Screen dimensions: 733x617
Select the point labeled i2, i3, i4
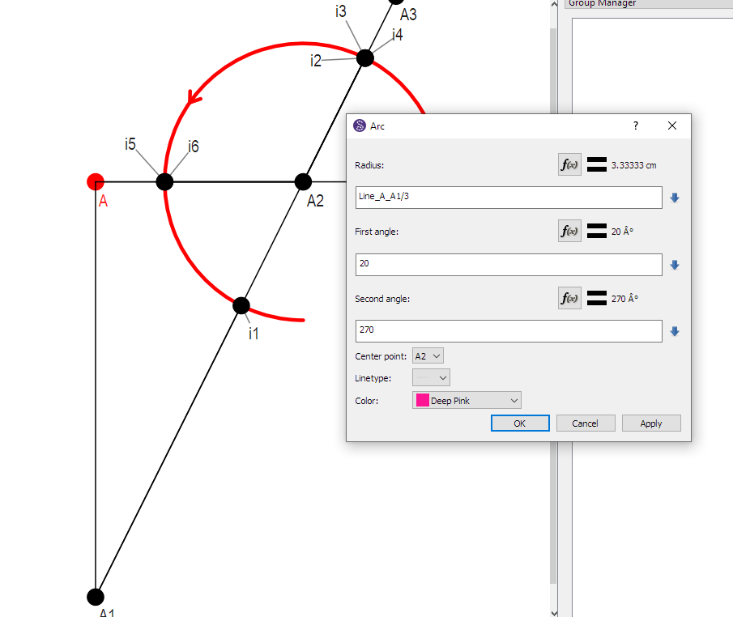point(365,58)
